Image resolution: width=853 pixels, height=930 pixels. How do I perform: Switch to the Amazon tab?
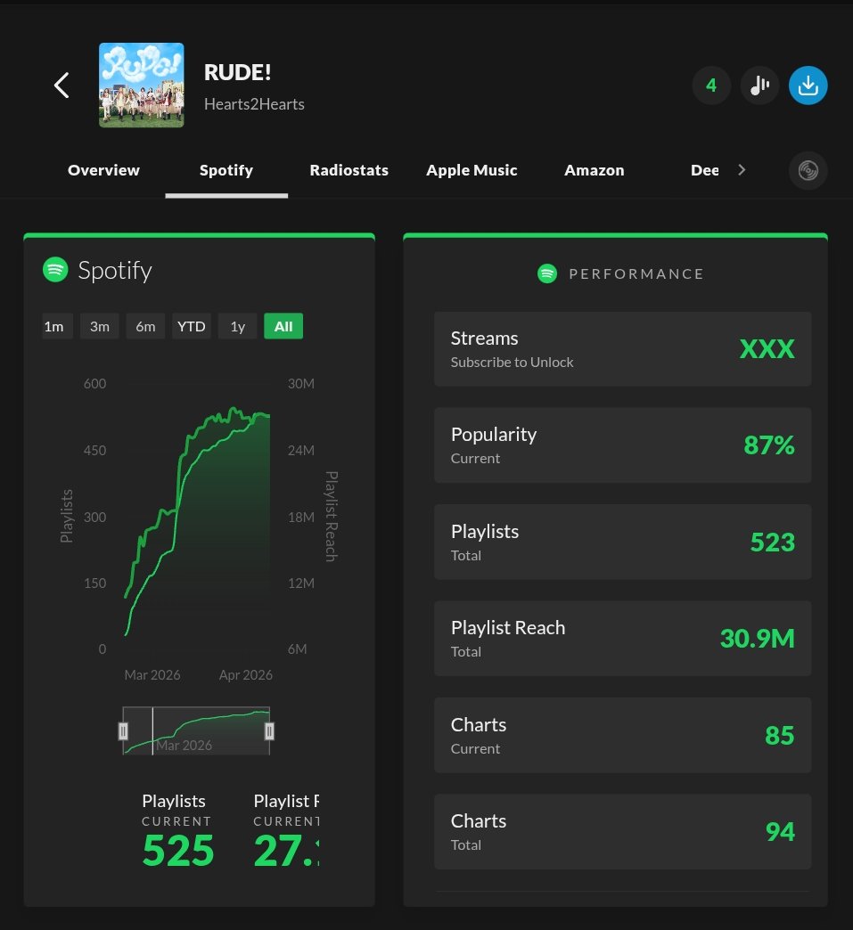click(x=595, y=170)
